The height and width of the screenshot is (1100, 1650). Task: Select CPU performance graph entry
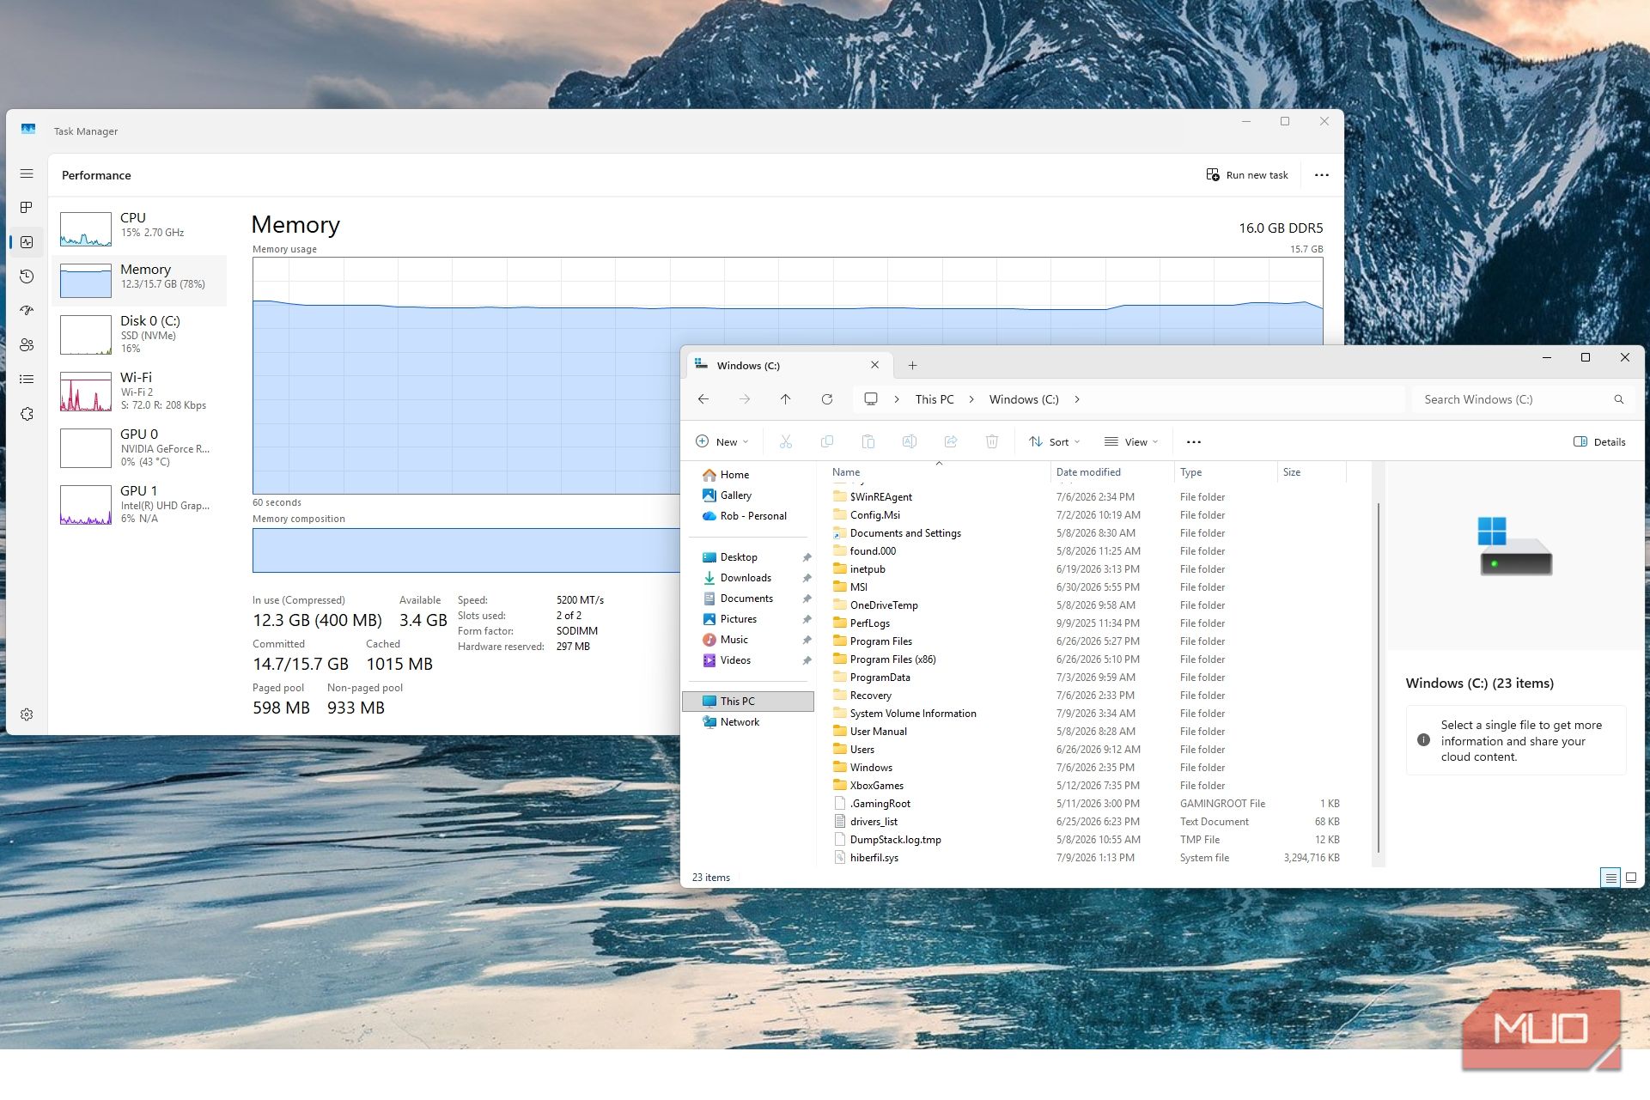139,229
